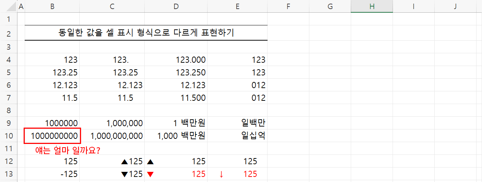This screenshot has width=482, height=182.
Task: Select cell D10 showing '1,000 백만원'
Action: 176,136
